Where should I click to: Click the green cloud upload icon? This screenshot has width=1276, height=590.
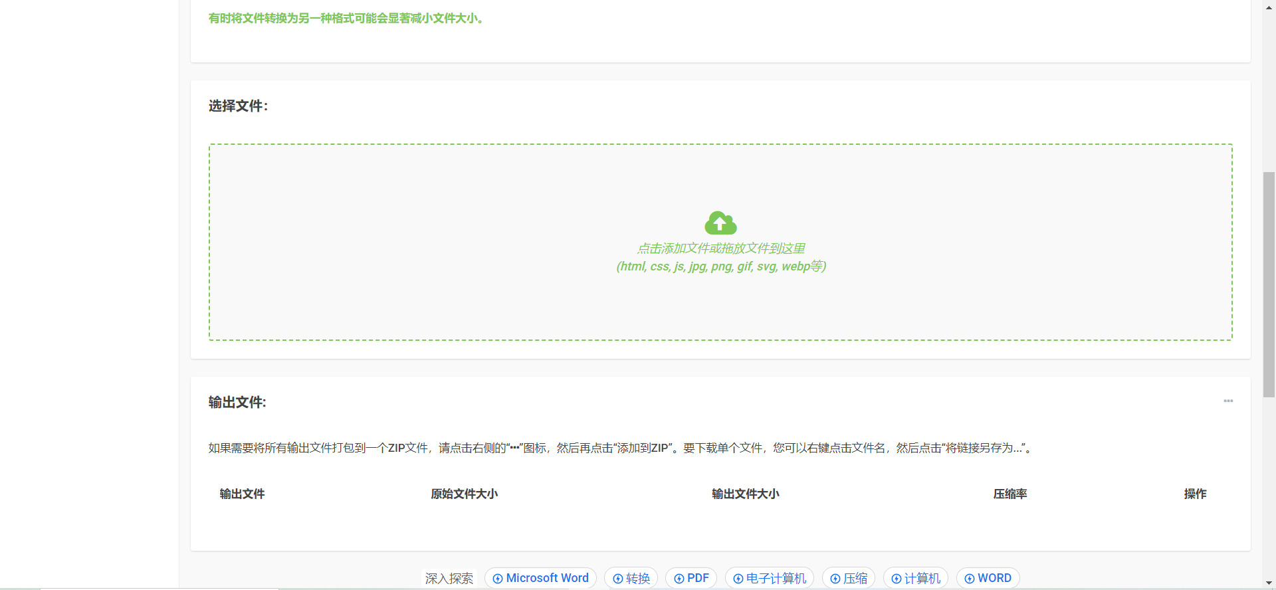click(x=720, y=223)
